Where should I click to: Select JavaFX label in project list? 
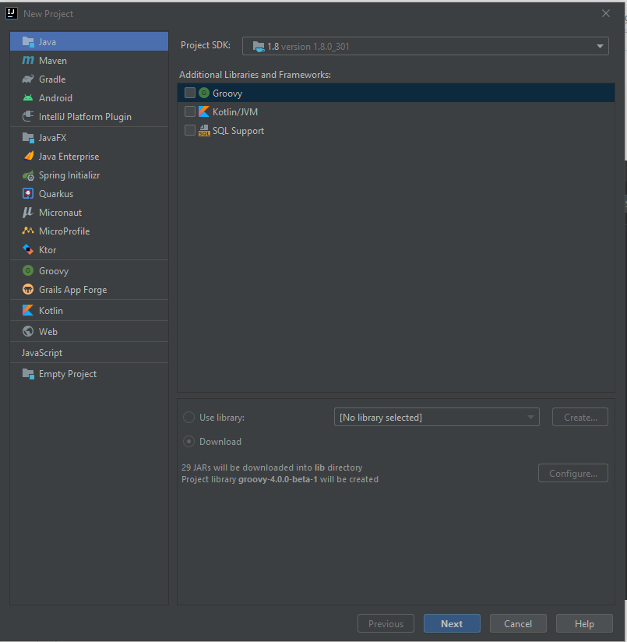52,138
